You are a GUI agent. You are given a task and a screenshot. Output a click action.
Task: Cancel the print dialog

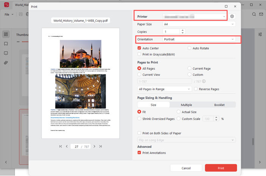click(x=186, y=168)
